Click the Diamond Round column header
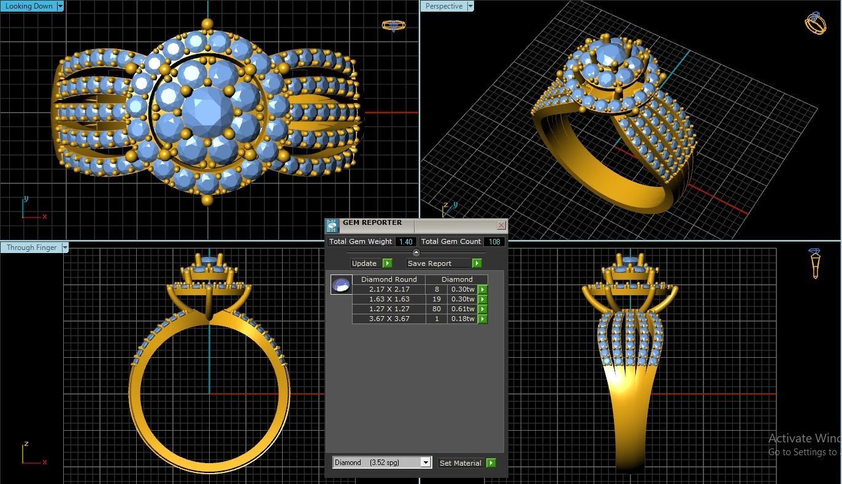Screen dimensions: 842x484 (389, 279)
